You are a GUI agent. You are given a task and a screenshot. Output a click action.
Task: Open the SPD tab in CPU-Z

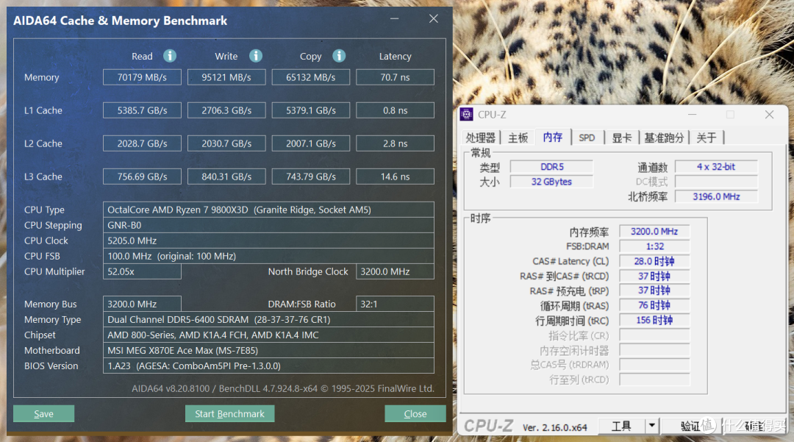(587, 138)
